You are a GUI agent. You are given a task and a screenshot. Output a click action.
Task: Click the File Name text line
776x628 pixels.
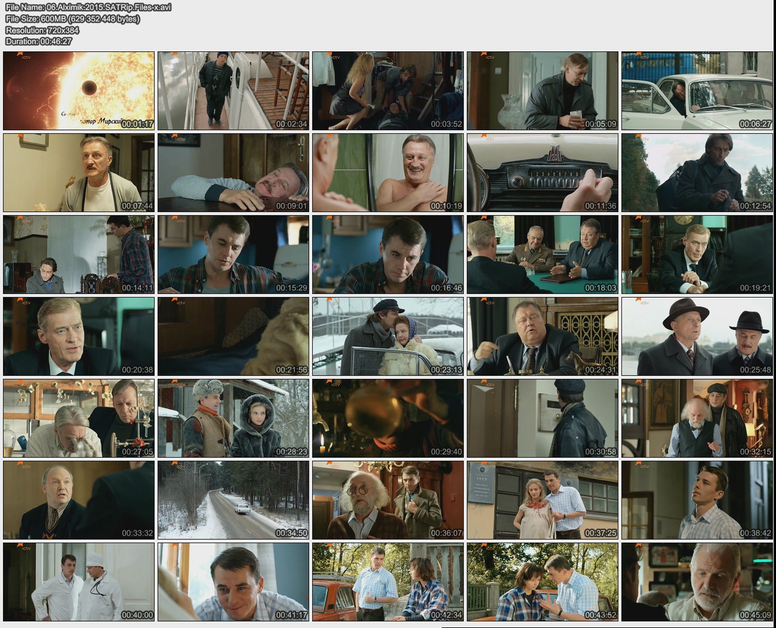[x=88, y=7]
